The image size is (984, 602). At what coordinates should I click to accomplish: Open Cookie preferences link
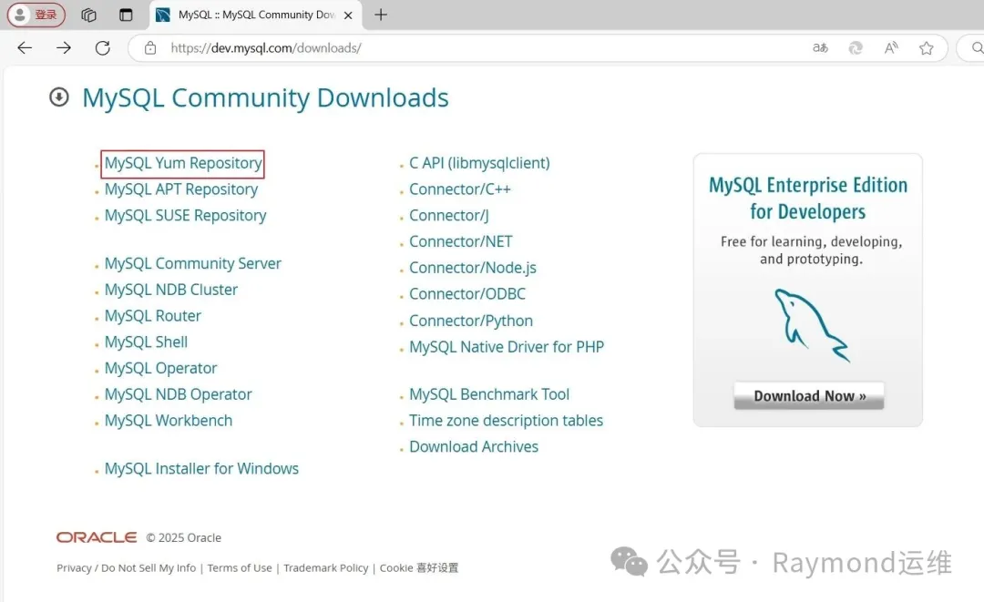419,567
